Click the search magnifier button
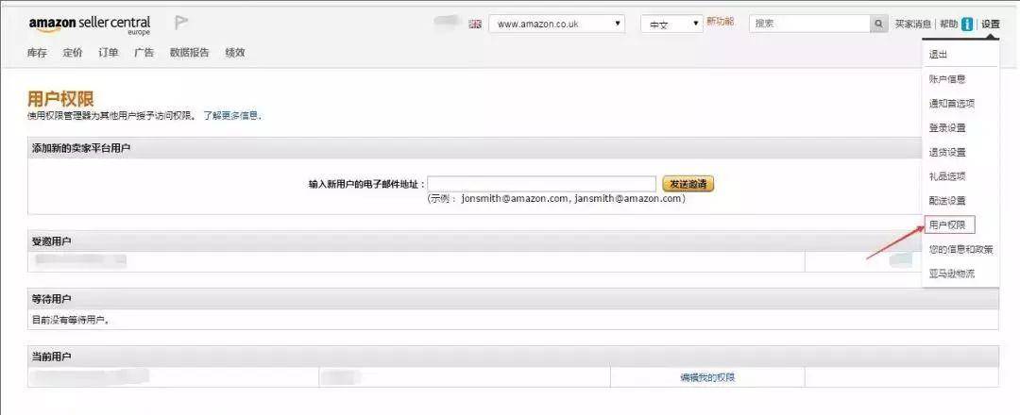The width and height of the screenshot is (1020, 415). point(879,24)
